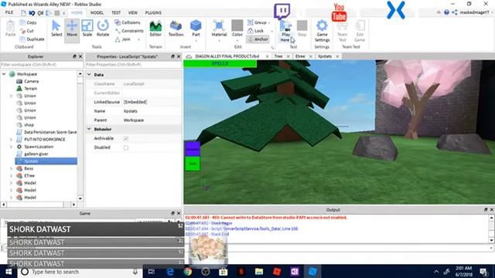Open the Terrain Editor
This screenshot has height=278, width=495.
(x=155, y=29)
